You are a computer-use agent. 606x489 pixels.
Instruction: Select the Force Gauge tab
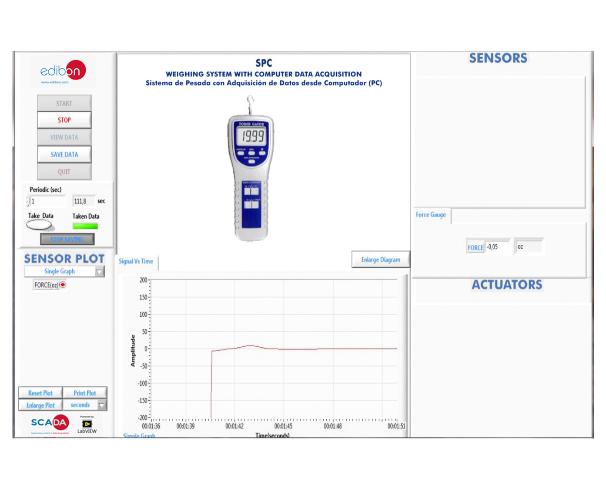pos(431,215)
